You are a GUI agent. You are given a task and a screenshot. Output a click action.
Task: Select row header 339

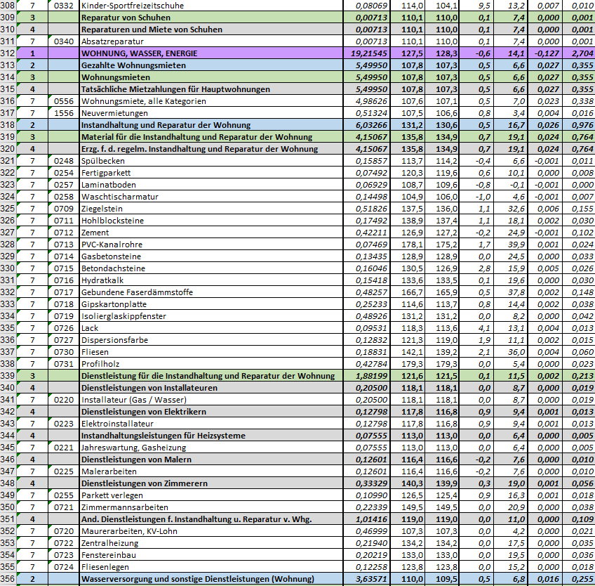[8, 376]
